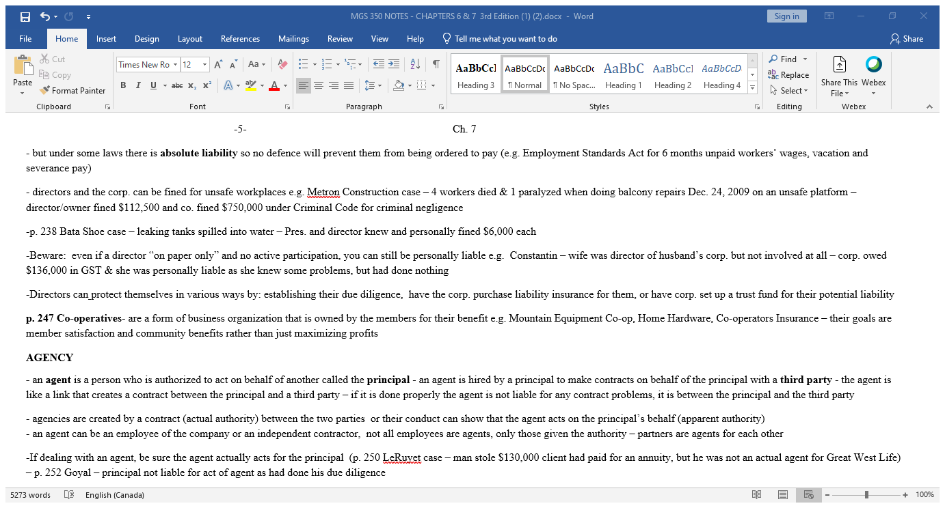Screen dimensions: 945x508
Task: Cut the selected text
Action: click(x=53, y=59)
